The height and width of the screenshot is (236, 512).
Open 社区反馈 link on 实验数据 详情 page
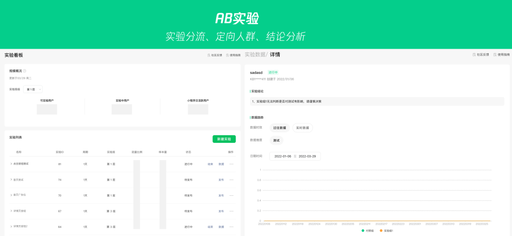pos(481,55)
